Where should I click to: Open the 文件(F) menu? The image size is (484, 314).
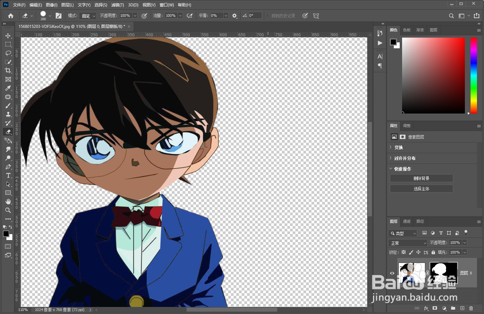[x=19, y=5]
